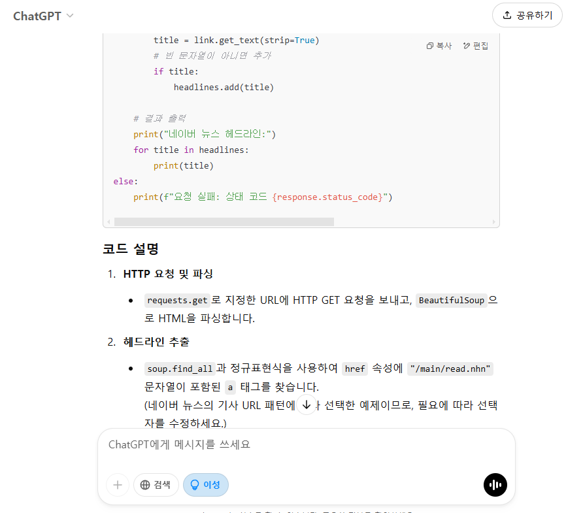Click the soup.find_all inline code
The height and width of the screenshot is (513, 566).
pos(180,369)
